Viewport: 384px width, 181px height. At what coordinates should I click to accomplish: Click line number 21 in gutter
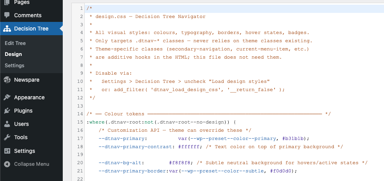80,171
